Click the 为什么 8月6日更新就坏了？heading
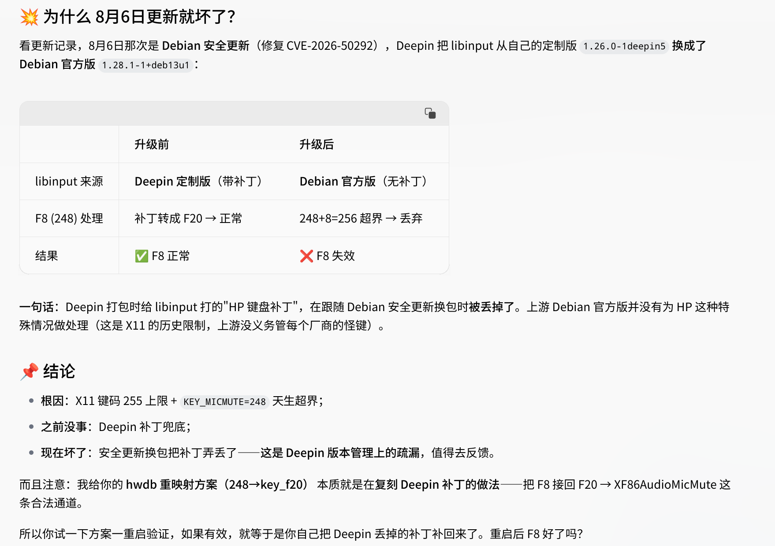The height and width of the screenshot is (546, 775). click(139, 17)
